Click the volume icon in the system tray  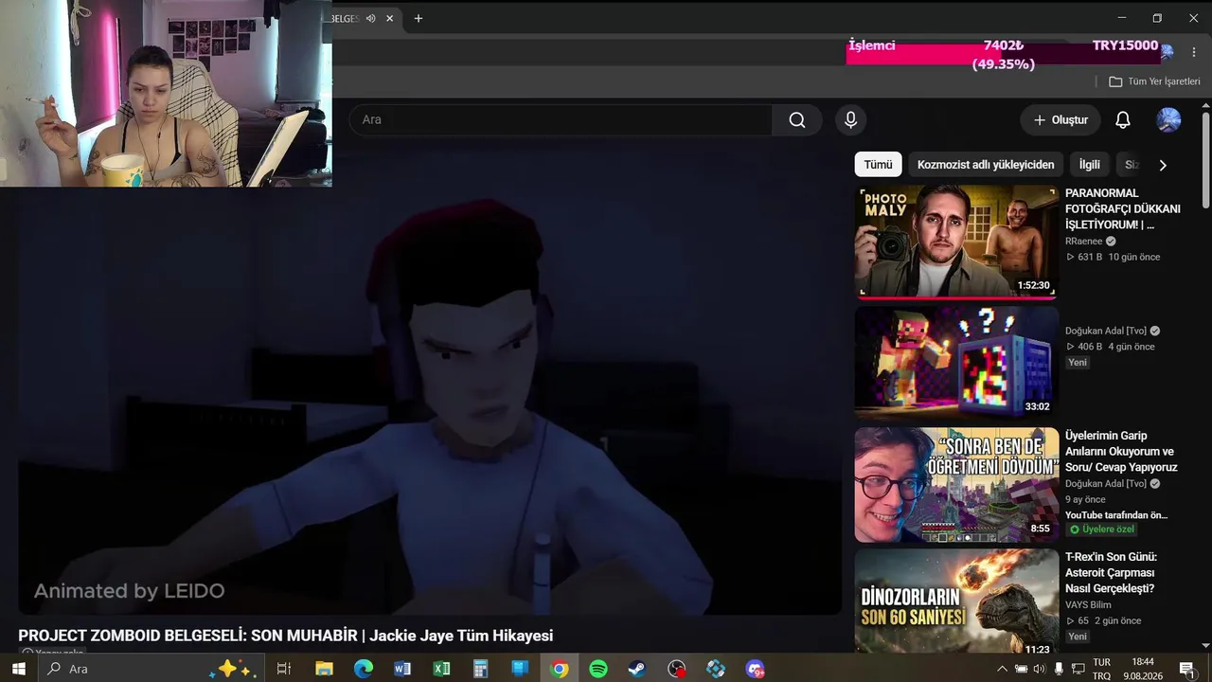click(1040, 669)
